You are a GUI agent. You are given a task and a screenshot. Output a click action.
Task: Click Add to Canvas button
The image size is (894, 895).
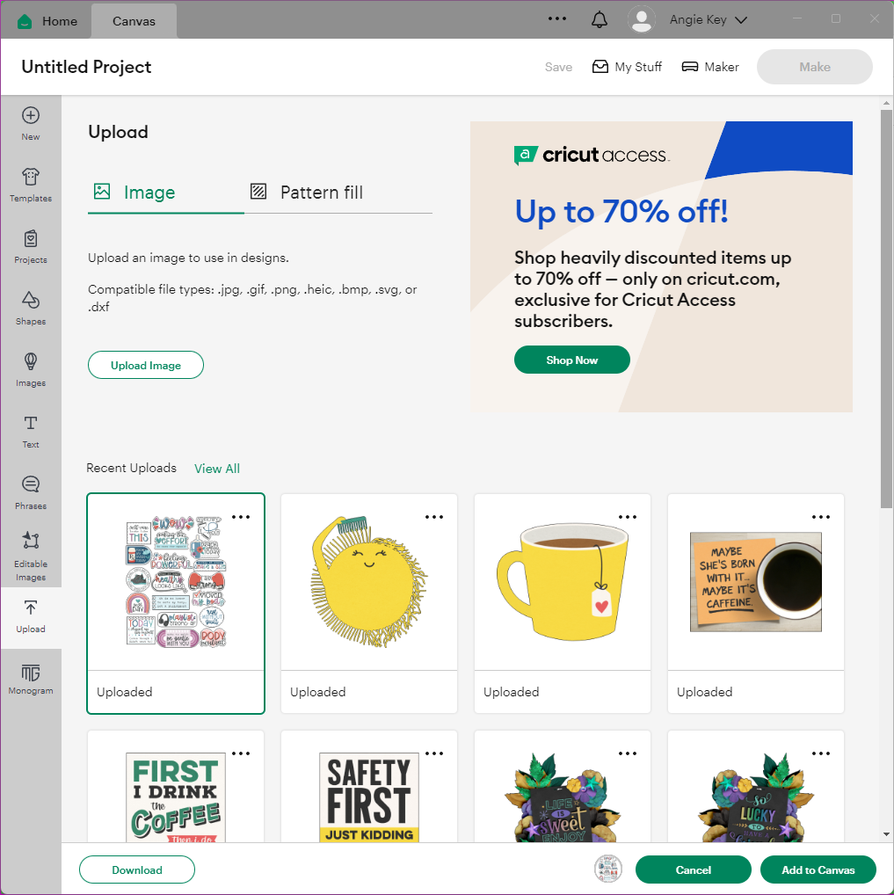coord(818,870)
